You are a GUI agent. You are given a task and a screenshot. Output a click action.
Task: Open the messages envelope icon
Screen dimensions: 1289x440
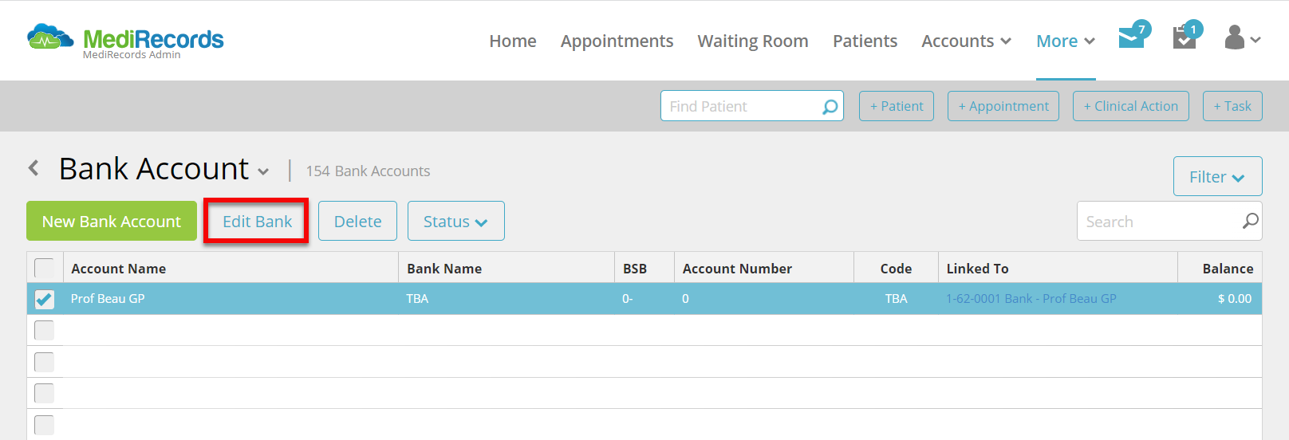(1132, 37)
